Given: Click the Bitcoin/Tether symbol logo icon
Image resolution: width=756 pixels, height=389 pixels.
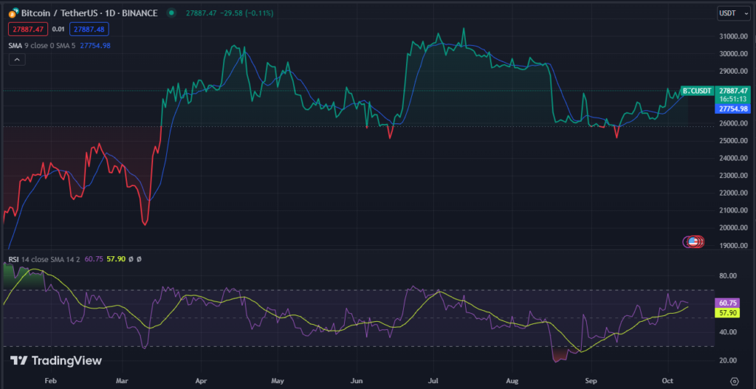Looking at the screenshot, I should tap(14, 13).
